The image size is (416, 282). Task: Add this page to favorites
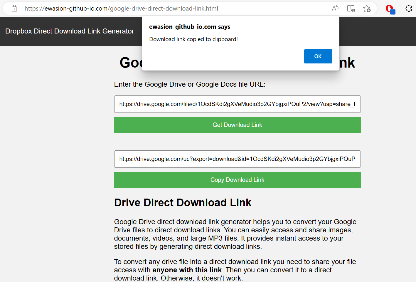pos(367,9)
